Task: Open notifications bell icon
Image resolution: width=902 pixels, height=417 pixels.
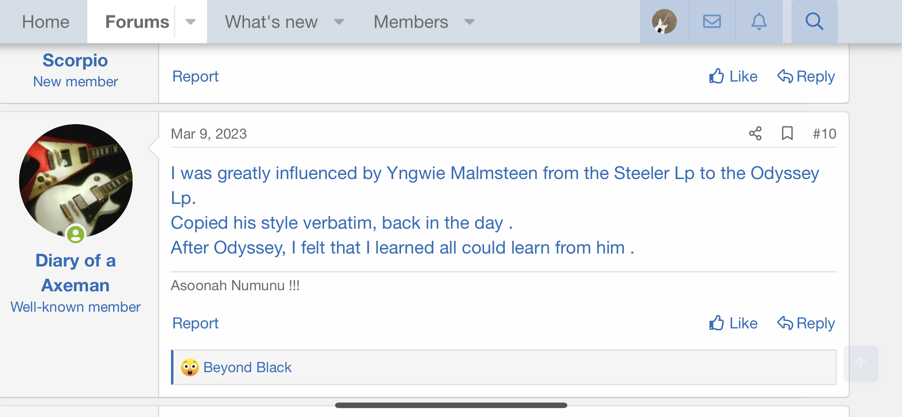Action: tap(759, 21)
